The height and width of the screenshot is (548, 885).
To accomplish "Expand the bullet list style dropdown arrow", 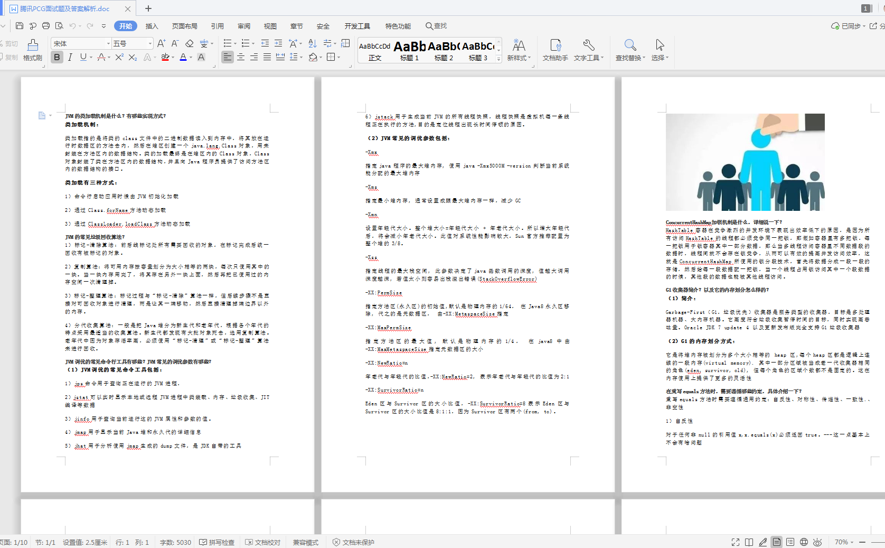I will click(x=235, y=44).
